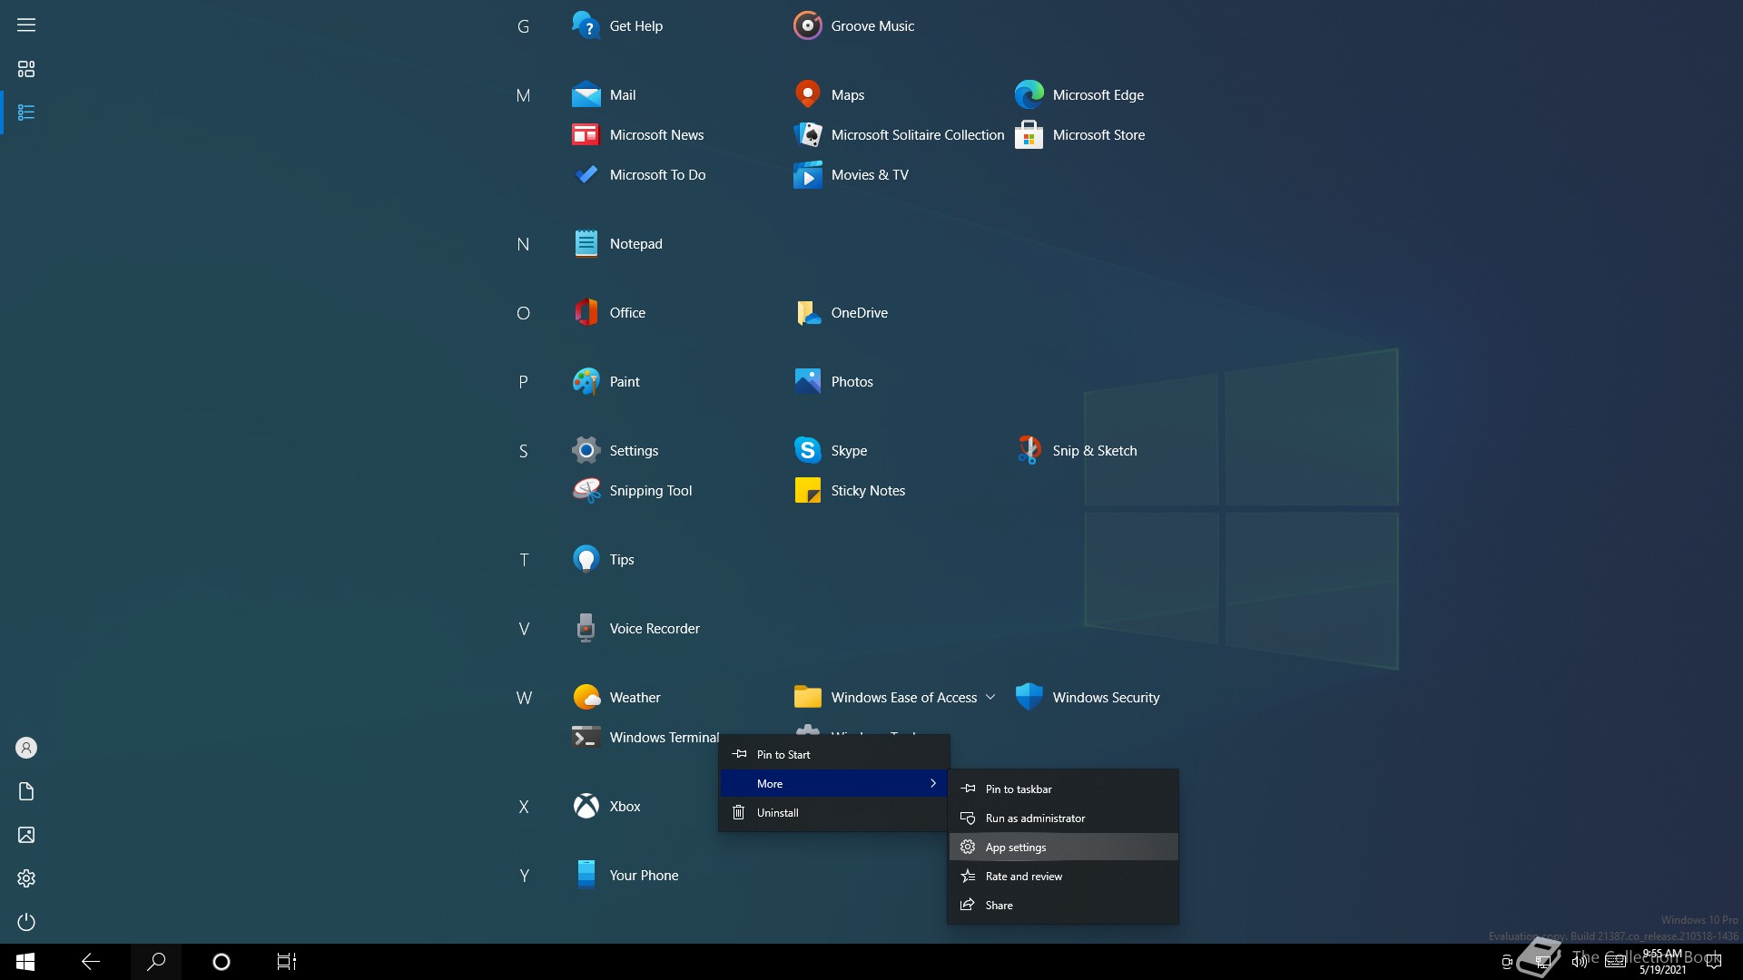Screen dimensions: 1743x980
Task: Open the touch keyboard tray icon
Action: [x=1615, y=962]
